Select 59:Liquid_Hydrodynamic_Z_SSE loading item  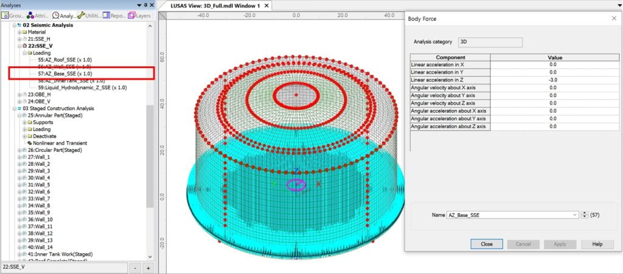[x=82, y=87]
